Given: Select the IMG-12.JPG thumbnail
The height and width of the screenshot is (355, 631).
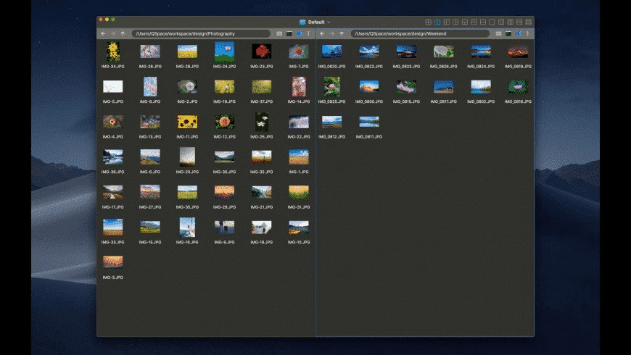Looking at the screenshot, I should pos(224,122).
